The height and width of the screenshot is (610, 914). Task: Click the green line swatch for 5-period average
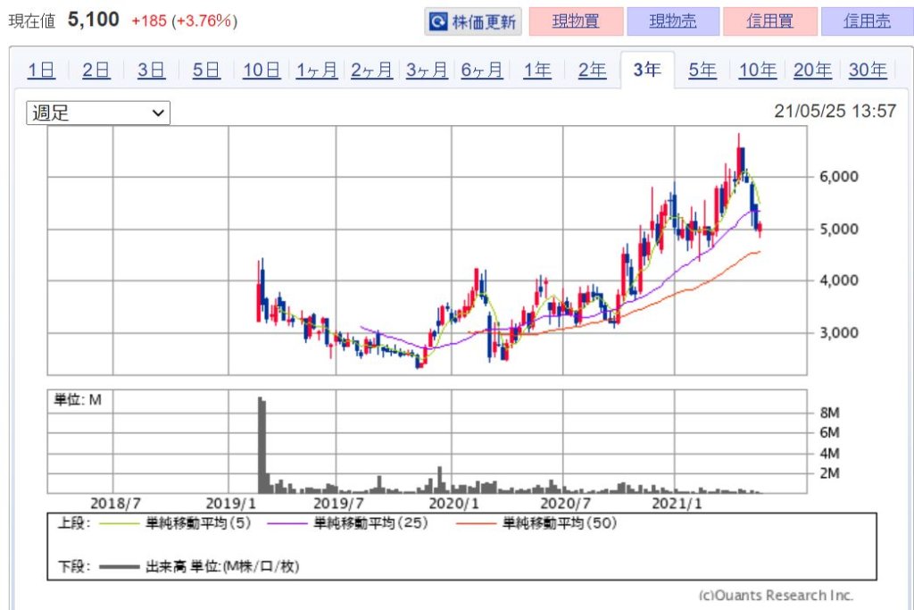[120, 523]
